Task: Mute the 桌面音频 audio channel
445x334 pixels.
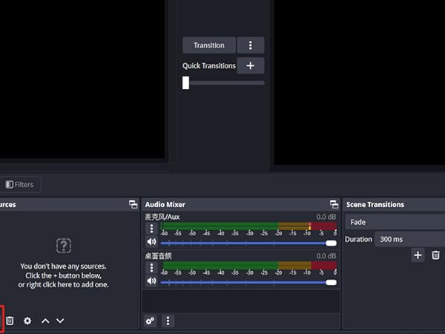Action: [152, 281]
